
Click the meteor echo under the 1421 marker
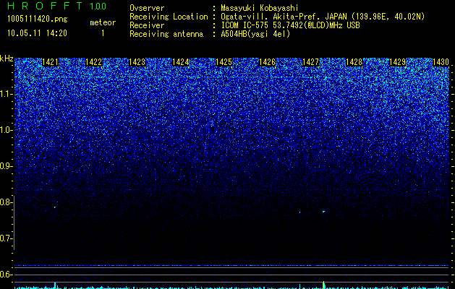[54, 207]
